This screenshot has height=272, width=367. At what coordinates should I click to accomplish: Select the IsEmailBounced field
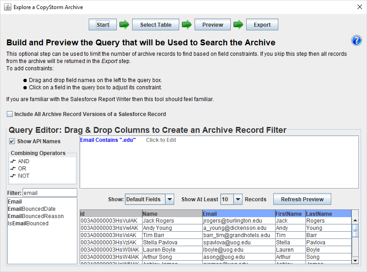coord(28,223)
